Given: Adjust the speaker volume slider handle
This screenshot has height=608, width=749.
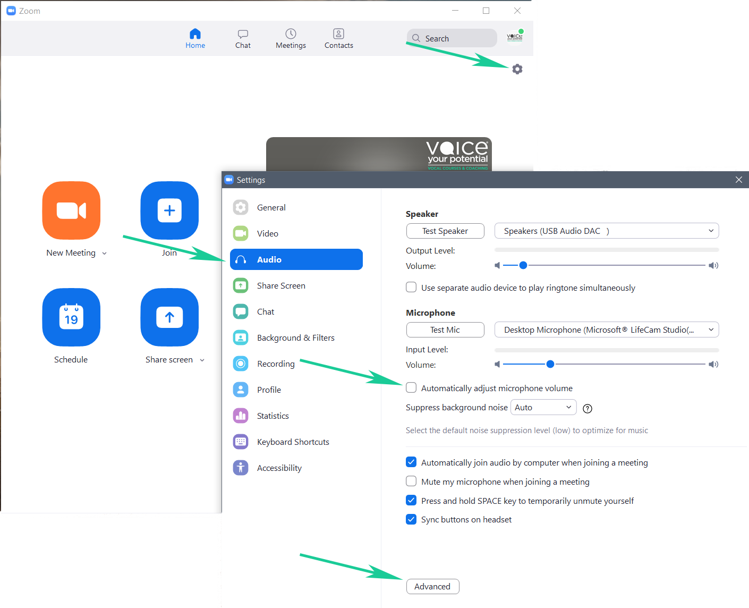Looking at the screenshot, I should coord(523,265).
